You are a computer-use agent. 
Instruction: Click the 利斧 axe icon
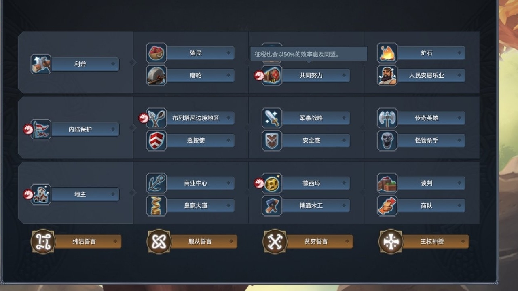click(41, 64)
